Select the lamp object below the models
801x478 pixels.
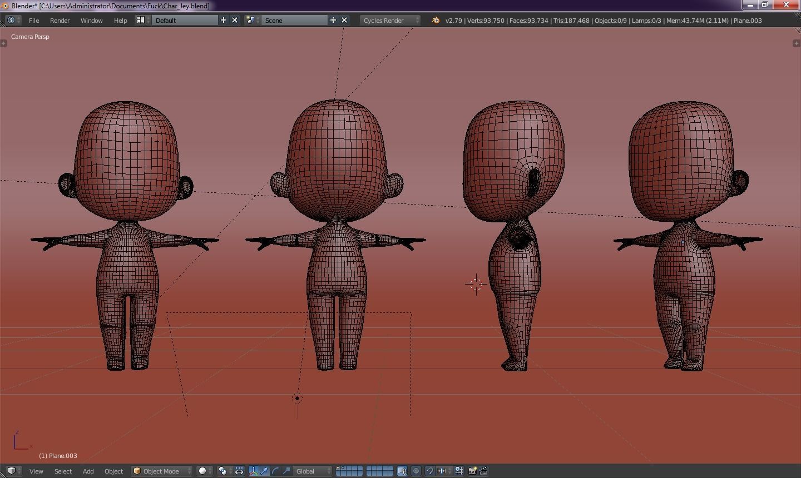point(297,398)
